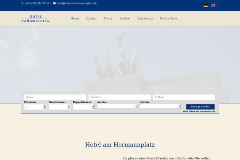Increase Personen with up arrow

(44, 106)
